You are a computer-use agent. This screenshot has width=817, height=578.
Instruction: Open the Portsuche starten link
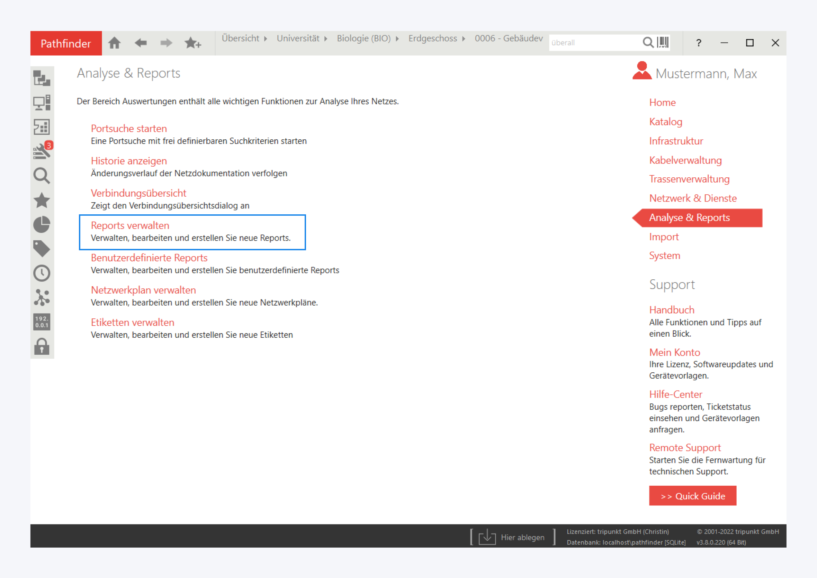click(129, 129)
